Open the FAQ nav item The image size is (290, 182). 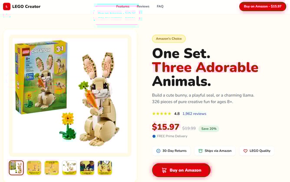(x=160, y=6)
